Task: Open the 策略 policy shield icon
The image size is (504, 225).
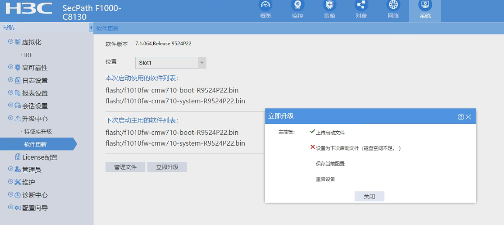Action: [x=329, y=5]
